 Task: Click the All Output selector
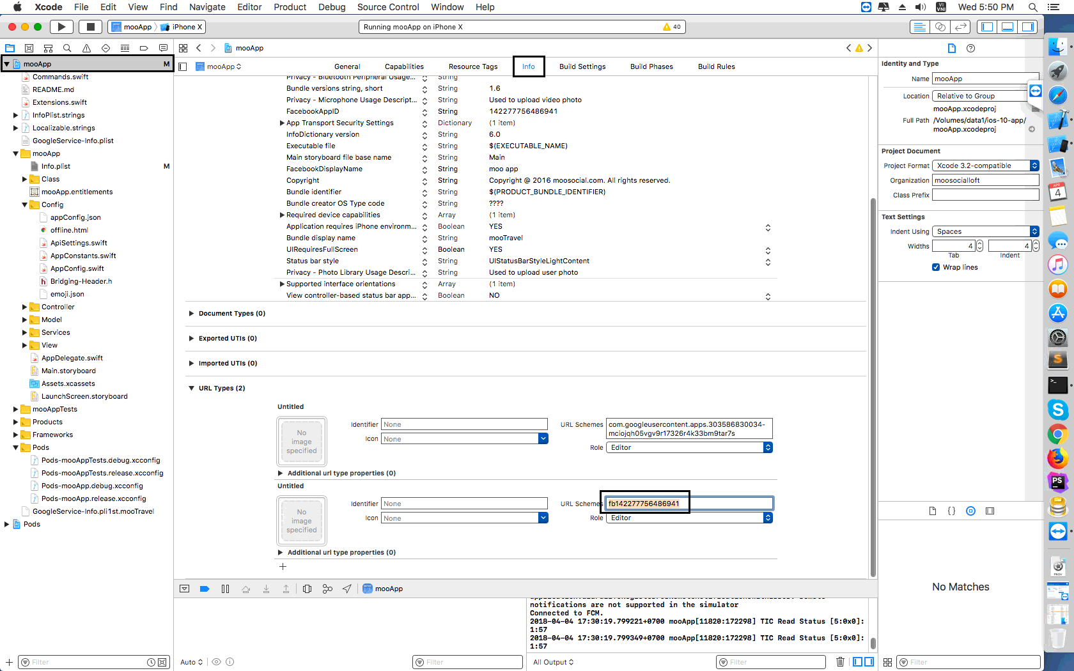click(x=553, y=662)
